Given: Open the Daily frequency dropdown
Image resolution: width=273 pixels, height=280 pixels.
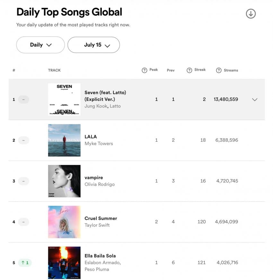Looking at the screenshot, I should click(40, 45).
